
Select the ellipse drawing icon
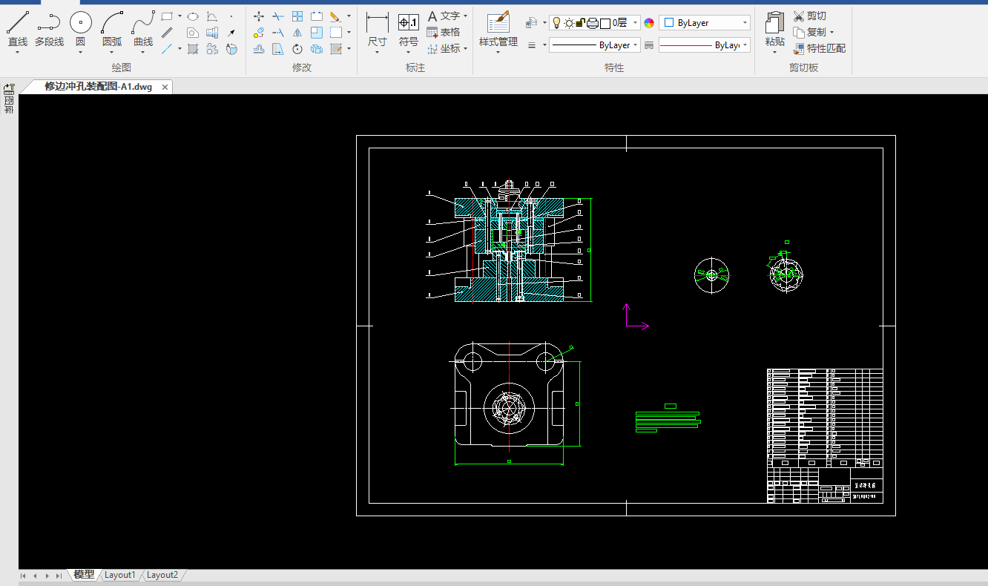(192, 16)
